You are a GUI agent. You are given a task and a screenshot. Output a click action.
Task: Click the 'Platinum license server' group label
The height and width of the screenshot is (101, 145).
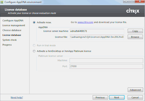tap(51, 56)
